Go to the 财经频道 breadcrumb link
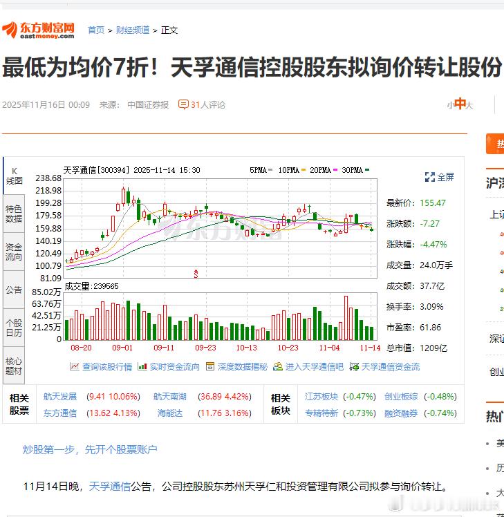Screen dimensions: 504x517 [x=133, y=30]
